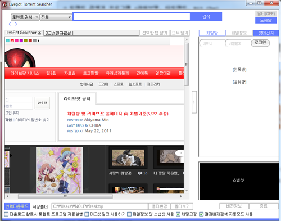The height and width of the screenshot is (221, 281).
Task: Open the 도움말 help button
Action: 266,20
